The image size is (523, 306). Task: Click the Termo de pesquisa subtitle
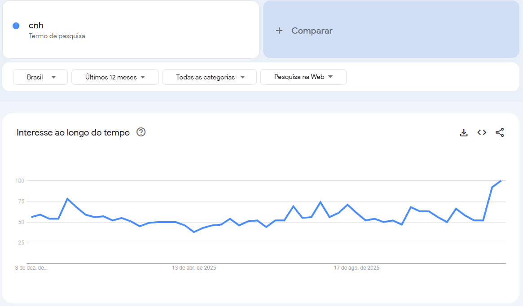[57, 36]
